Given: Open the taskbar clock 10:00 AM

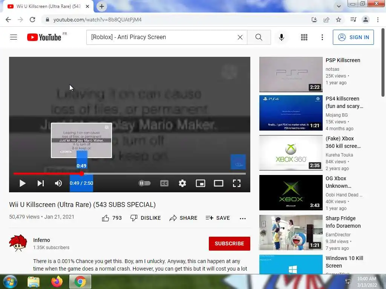Looking at the screenshot, I should point(367,281).
